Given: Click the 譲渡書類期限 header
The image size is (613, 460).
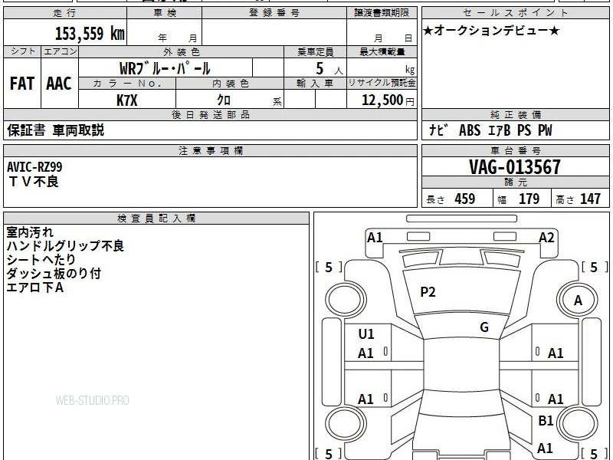Looking at the screenshot, I should (x=382, y=13).
